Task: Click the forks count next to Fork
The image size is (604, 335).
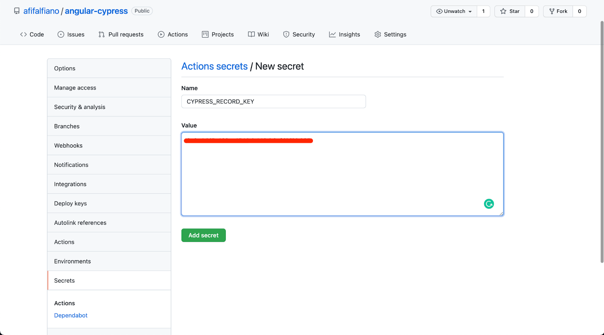Action: tap(579, 11)
